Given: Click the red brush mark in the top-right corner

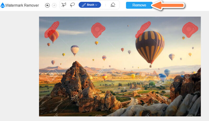Looking at the screenshot, I should (190, 29).
